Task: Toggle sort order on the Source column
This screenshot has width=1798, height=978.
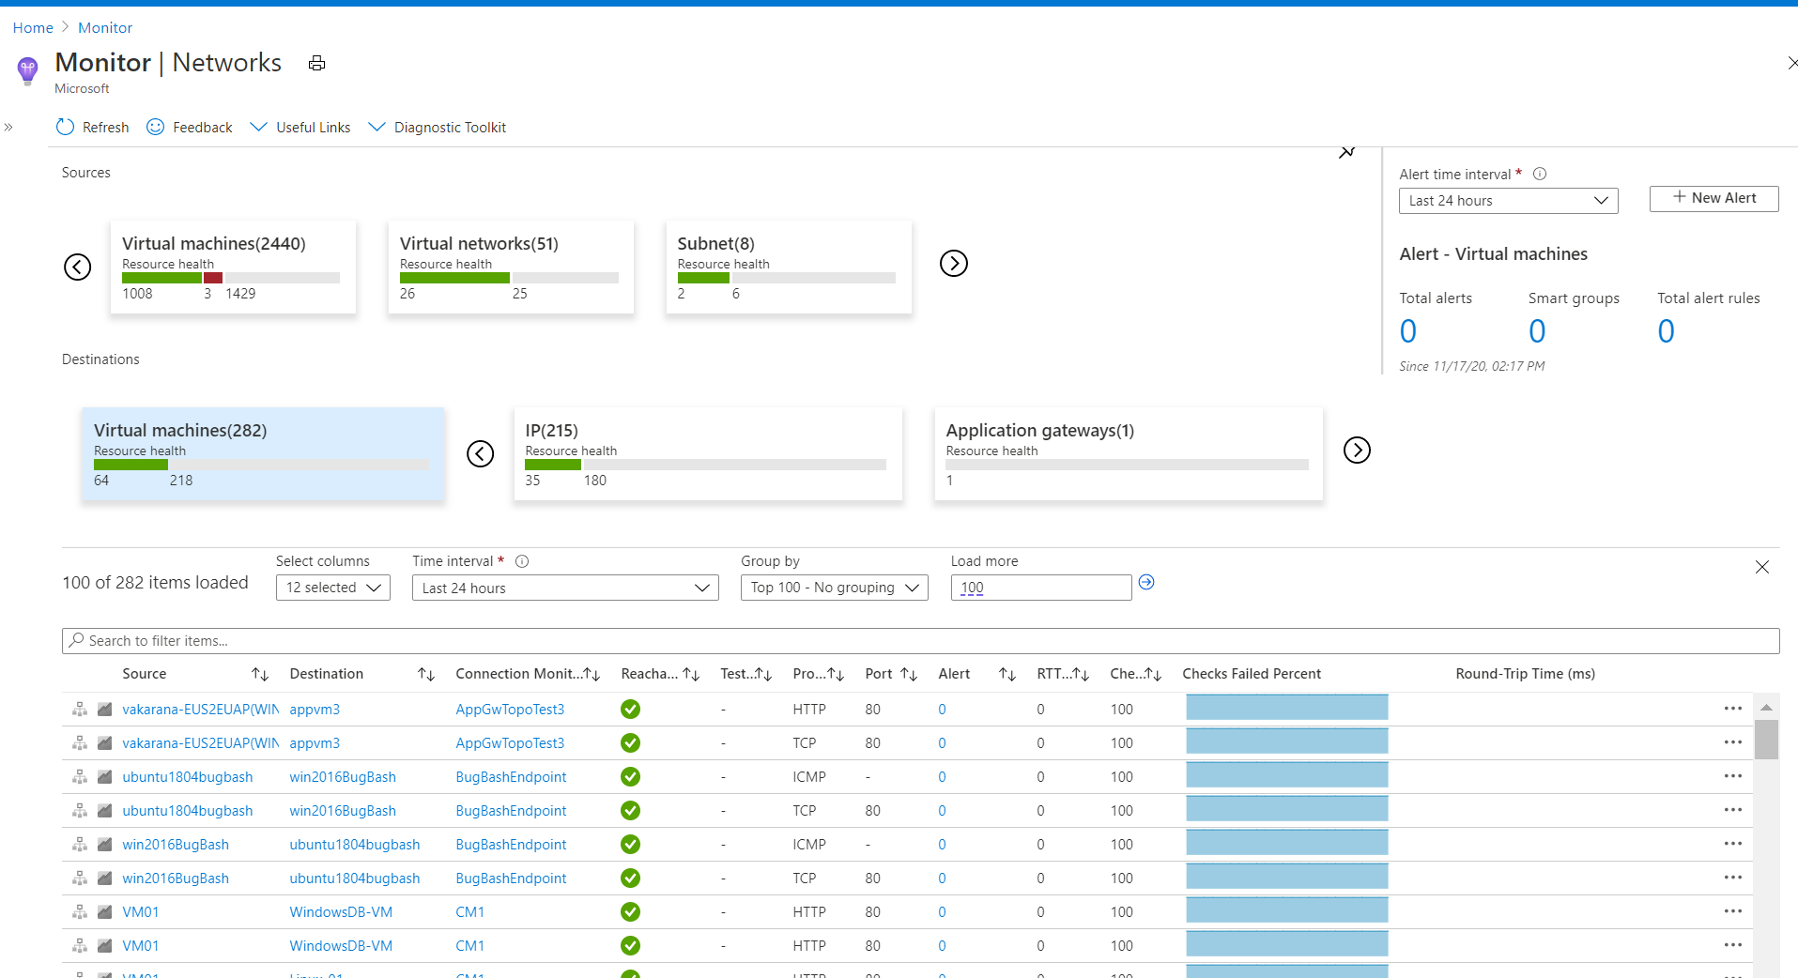Action: 259,673
